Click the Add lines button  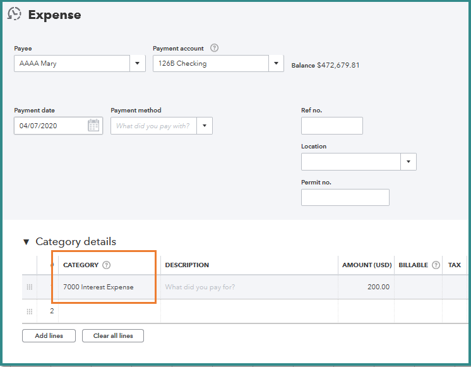point(49,336)
